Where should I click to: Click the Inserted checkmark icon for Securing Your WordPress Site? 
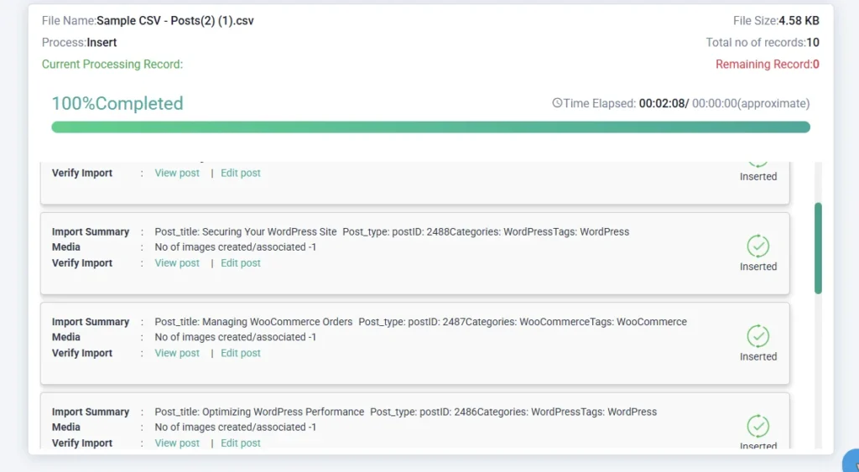758,246
